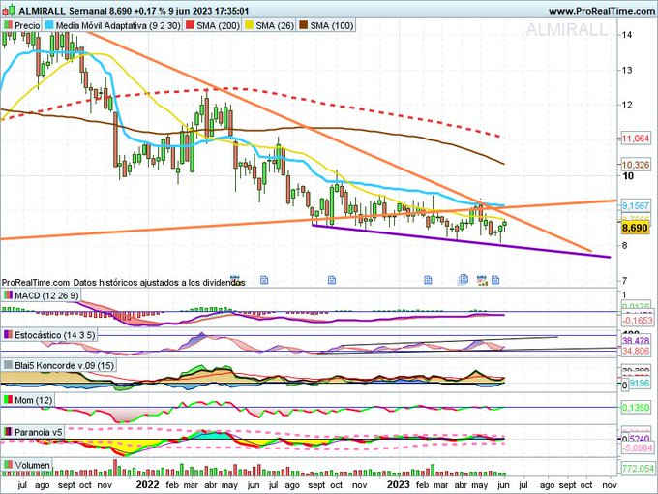Click the Paranoia v5 indicator icon
The image size is (658, 494).
[8, 432]
